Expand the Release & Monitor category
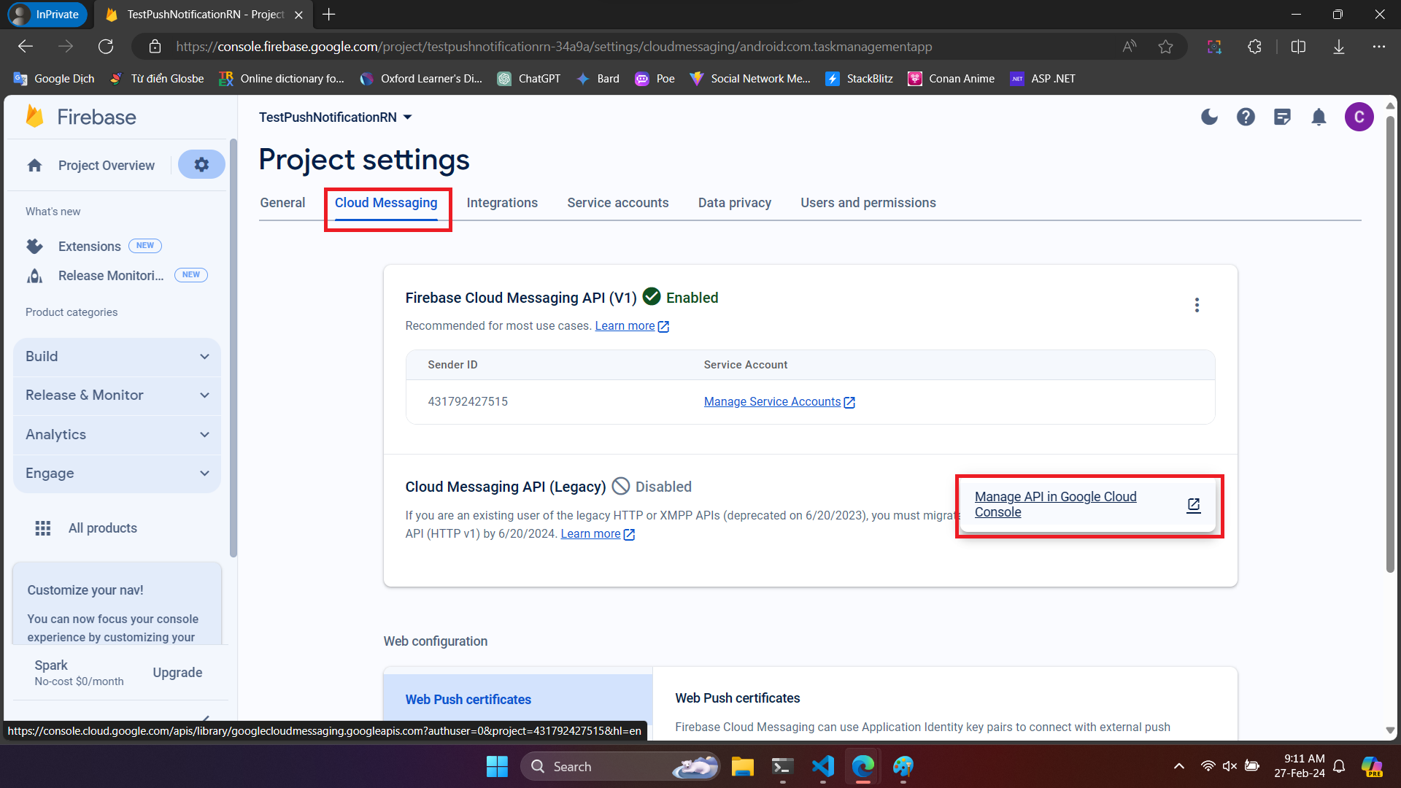 (x=117, y=395)
